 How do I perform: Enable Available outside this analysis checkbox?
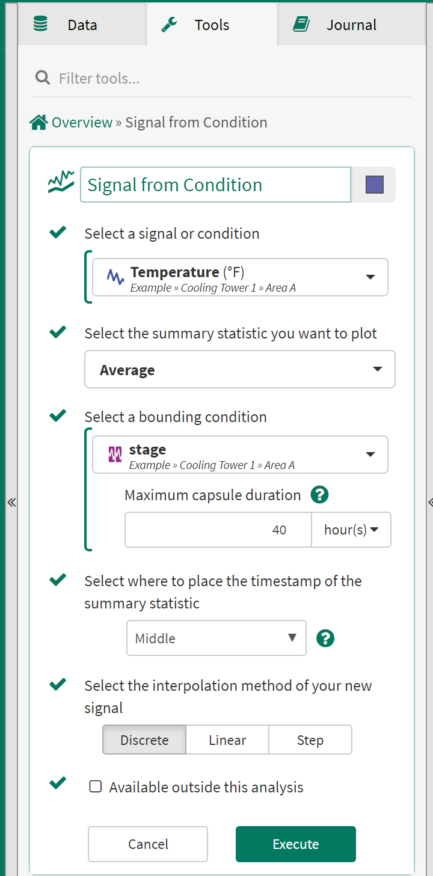(96, 786)
